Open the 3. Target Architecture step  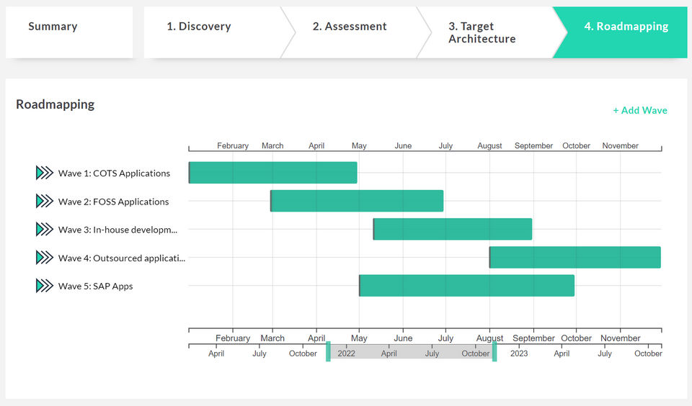482,32
